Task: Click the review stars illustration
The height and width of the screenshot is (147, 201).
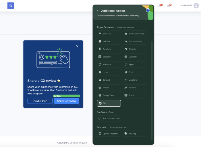Action: pos(53,58)
